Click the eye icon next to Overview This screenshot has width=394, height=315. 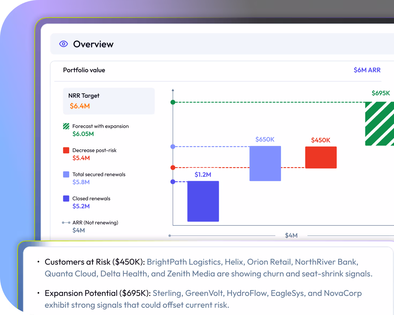(x=63, y=44)
